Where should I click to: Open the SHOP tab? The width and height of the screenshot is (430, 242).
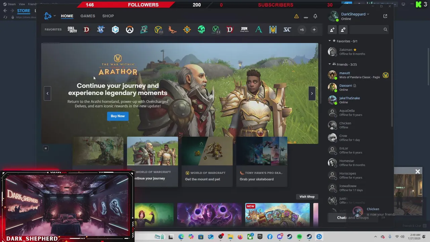[x=108, y=16]
